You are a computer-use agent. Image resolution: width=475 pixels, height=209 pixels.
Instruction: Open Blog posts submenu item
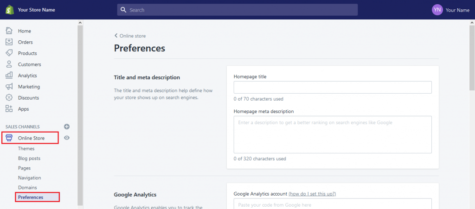pos(29,158)
